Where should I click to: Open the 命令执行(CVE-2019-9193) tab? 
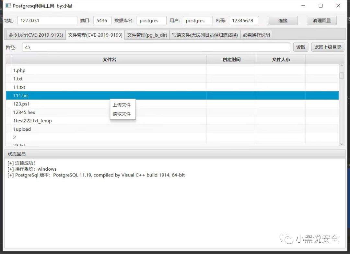point(36,35)
